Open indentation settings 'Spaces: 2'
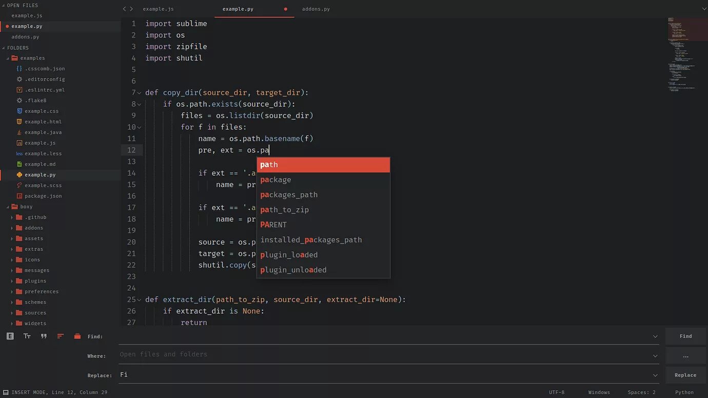 click(641, 392)
